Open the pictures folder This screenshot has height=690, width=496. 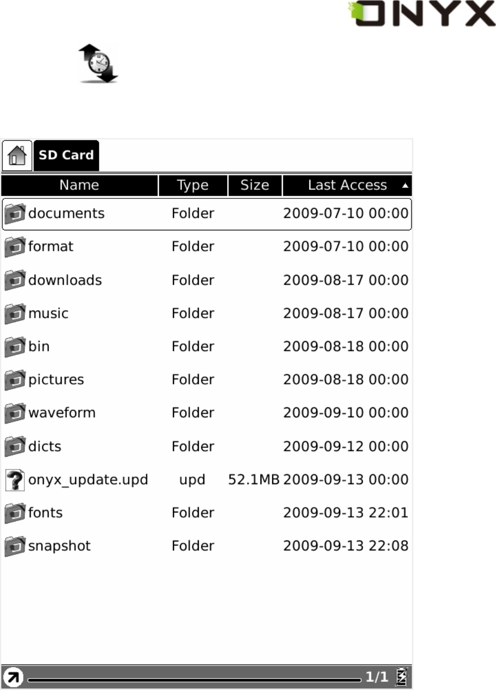point(56,380)
